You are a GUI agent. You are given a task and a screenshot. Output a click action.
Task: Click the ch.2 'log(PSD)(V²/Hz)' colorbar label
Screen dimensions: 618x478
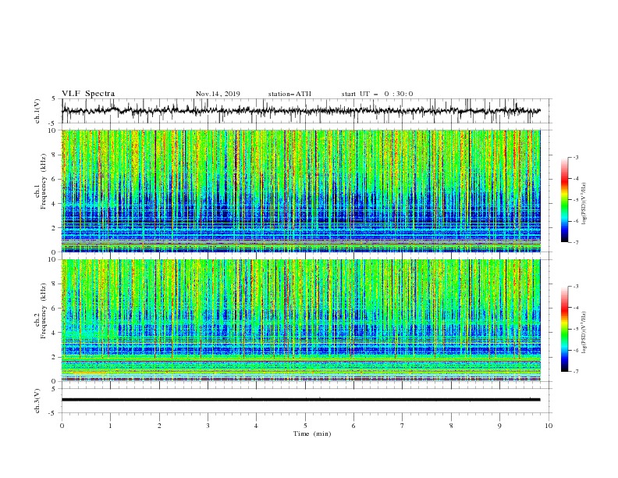[x=584, y=332]
